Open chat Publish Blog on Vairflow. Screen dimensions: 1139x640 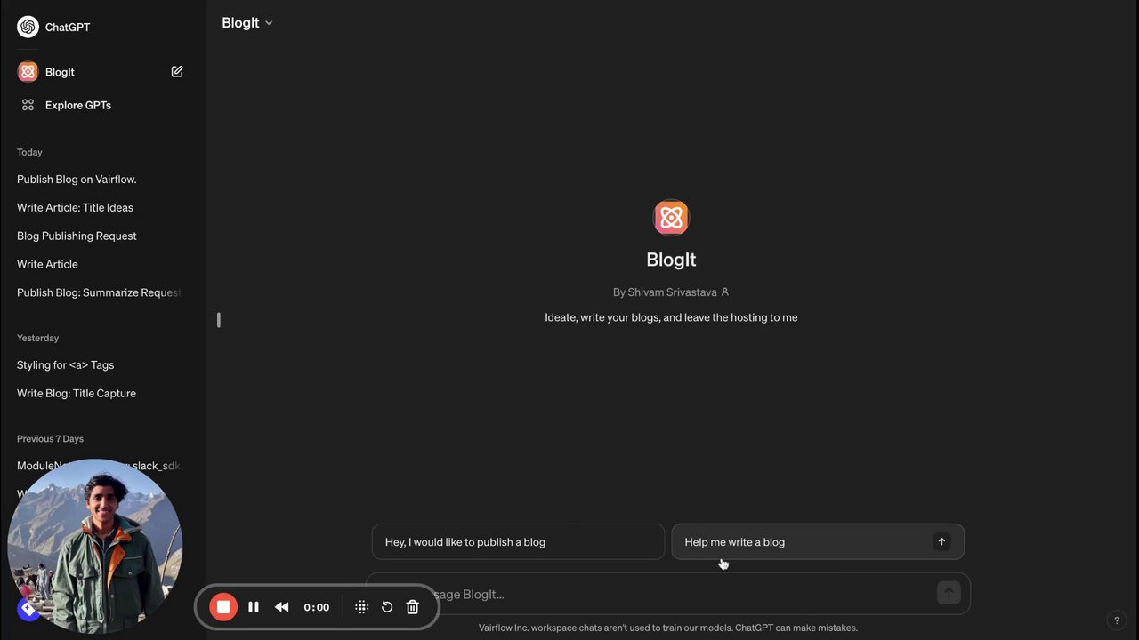coord(77,180)
